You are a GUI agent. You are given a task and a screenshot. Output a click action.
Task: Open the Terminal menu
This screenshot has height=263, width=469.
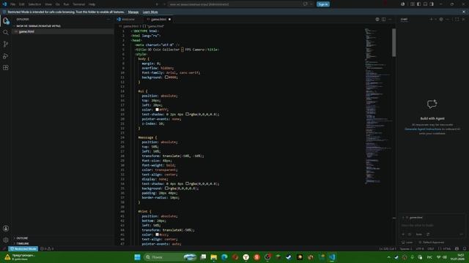point(79,4)
